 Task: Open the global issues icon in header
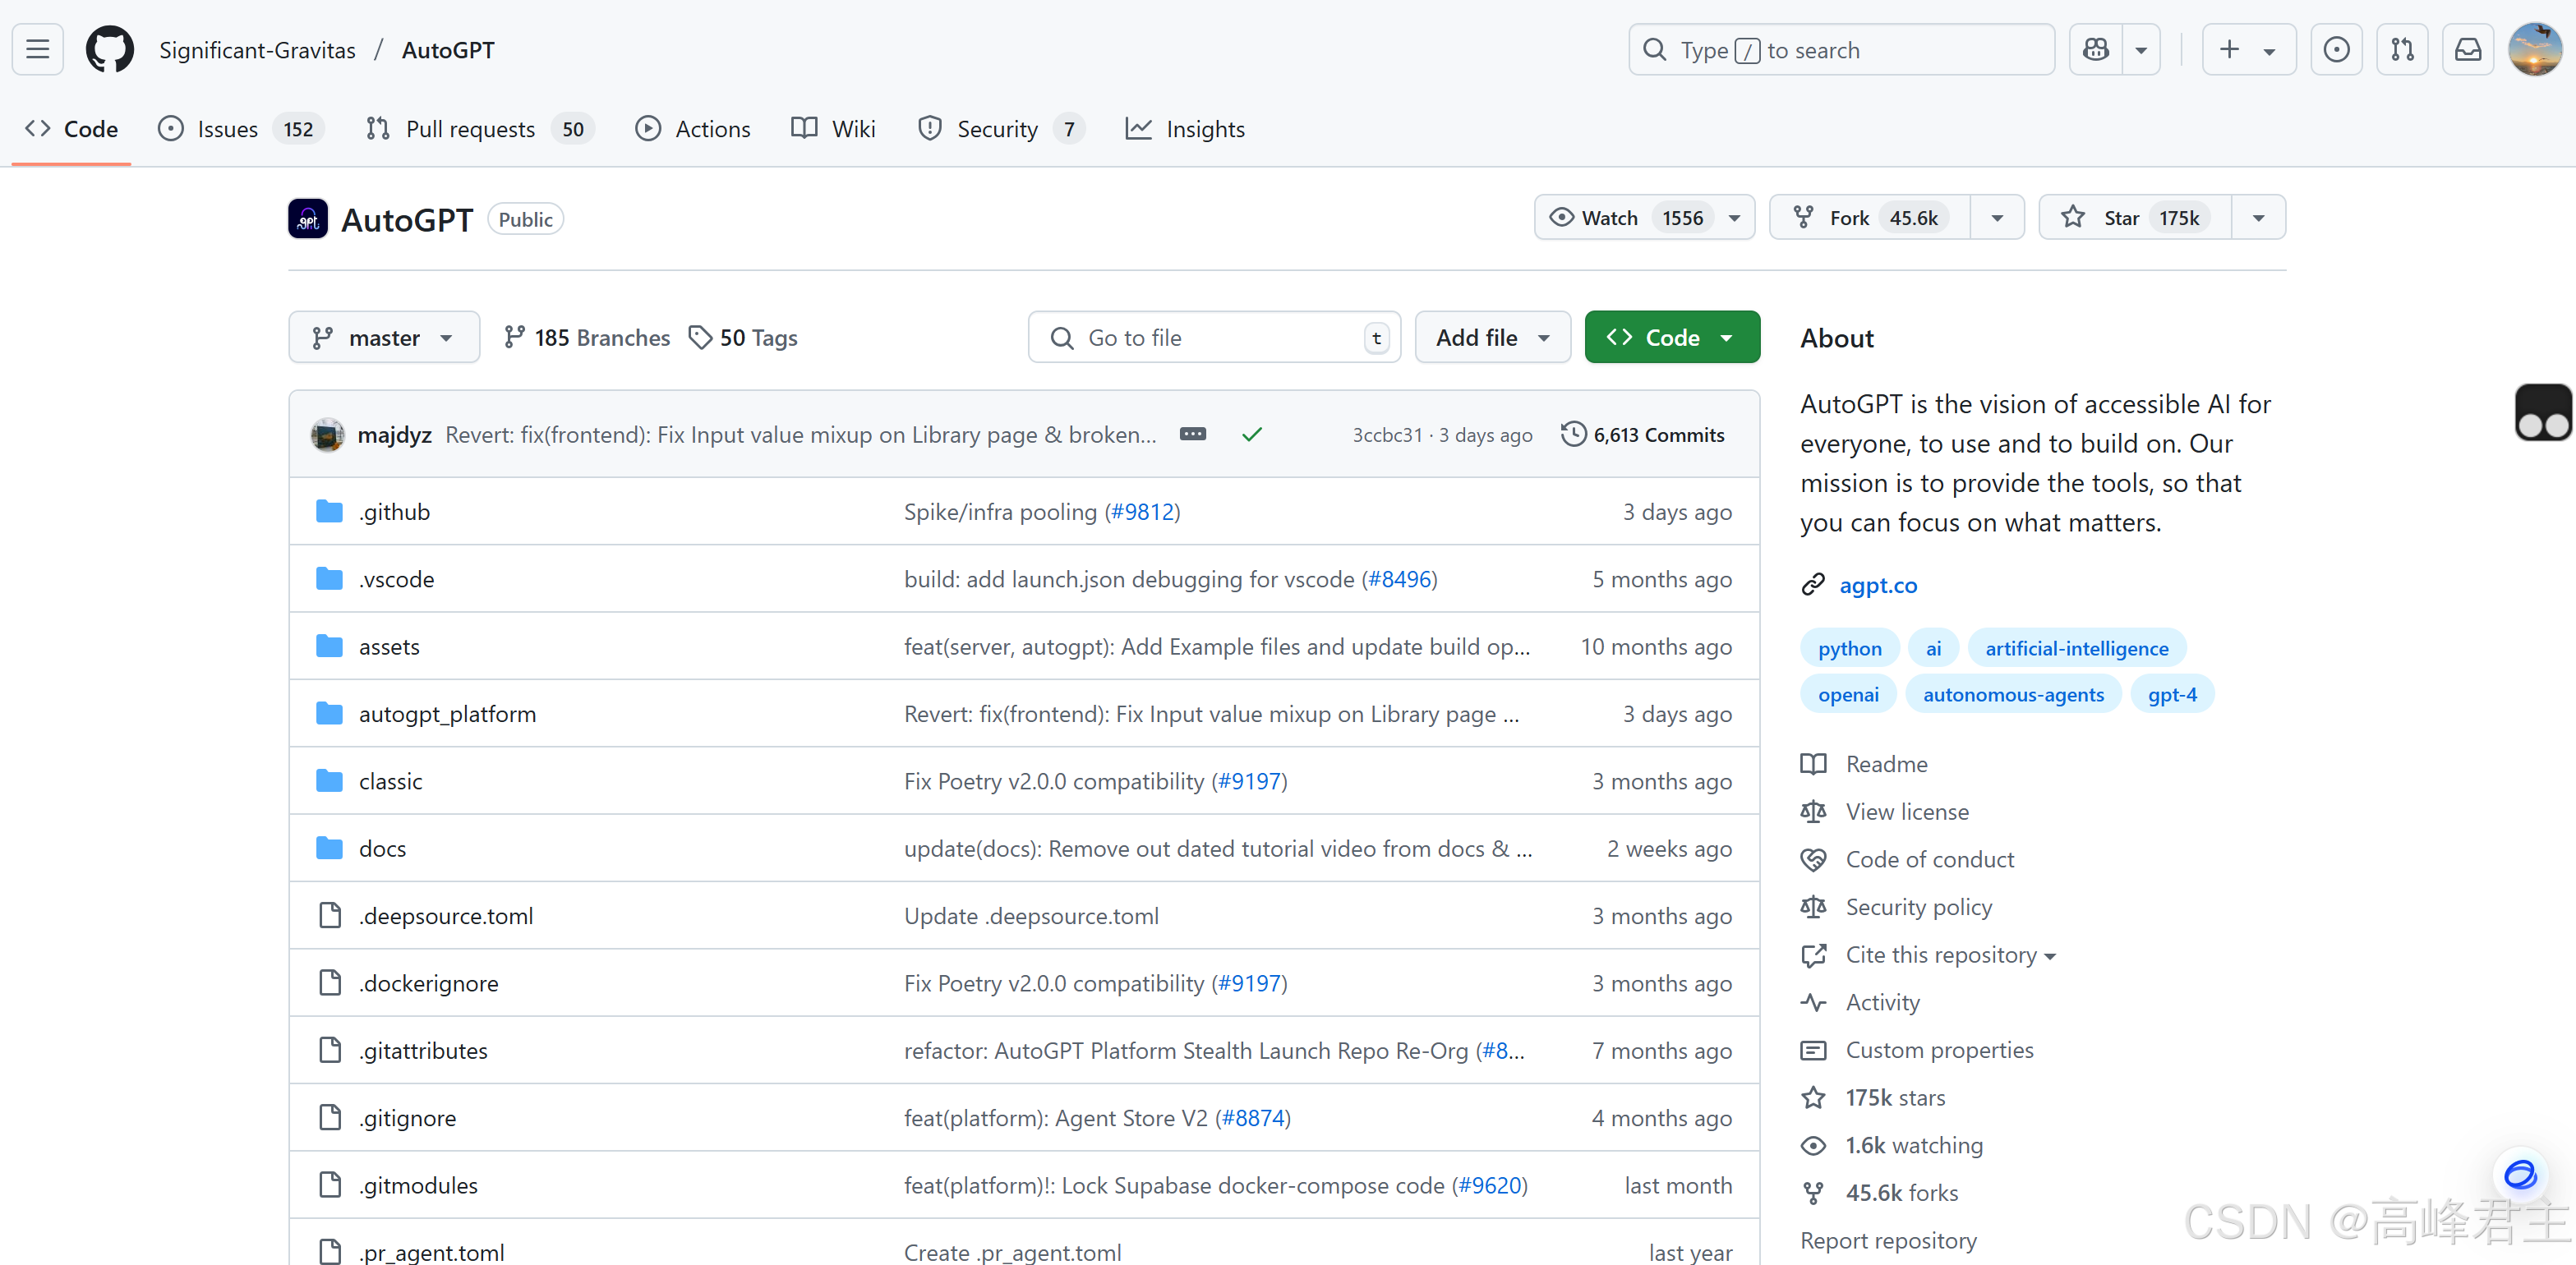click(x=2336, y=49)
